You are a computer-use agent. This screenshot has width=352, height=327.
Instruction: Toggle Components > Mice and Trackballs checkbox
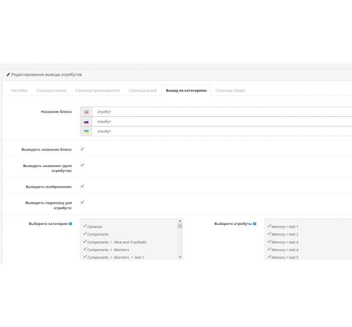tap(85, 241)
